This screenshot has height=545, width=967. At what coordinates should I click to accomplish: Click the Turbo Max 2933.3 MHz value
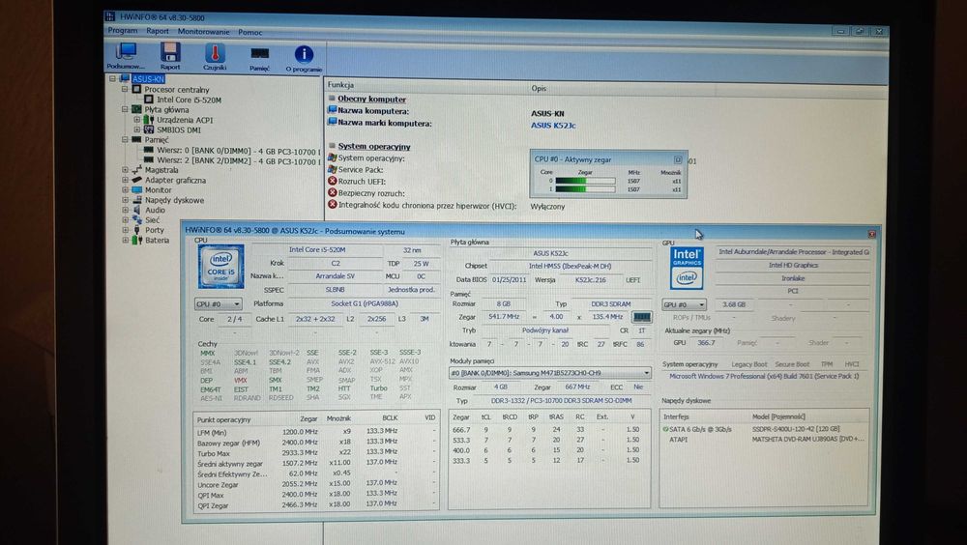pos(301,452)
